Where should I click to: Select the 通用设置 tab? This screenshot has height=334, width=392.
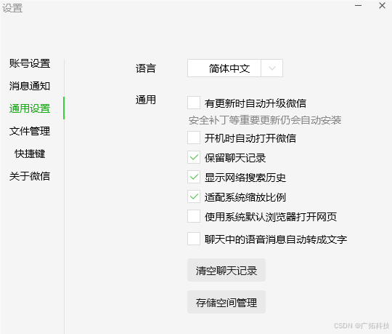pos(30,108)
